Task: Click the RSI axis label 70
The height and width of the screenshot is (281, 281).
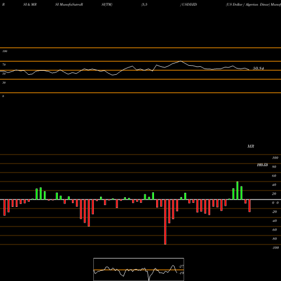Action: 4,65
